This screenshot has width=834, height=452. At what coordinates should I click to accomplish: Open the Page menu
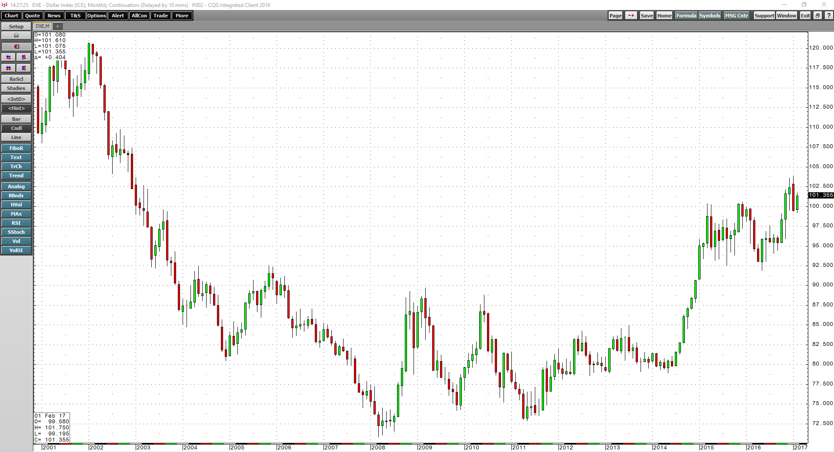point(615,16)
